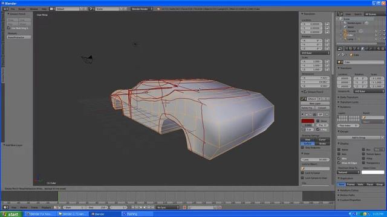
Task: Click the Location X field in N-panel
Action: pos(311,24)
